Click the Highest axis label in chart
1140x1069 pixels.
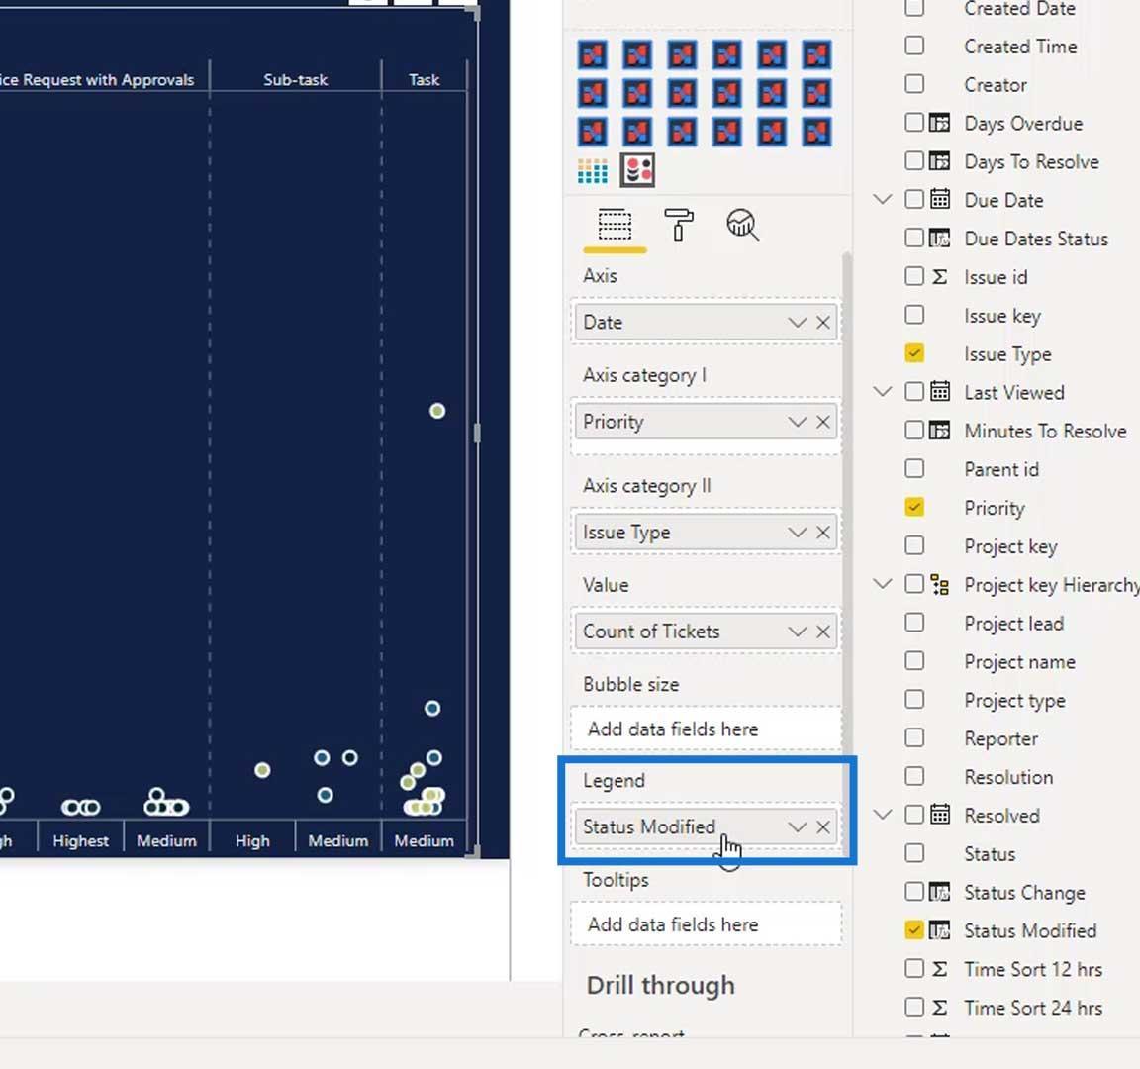tap(81, 840)
